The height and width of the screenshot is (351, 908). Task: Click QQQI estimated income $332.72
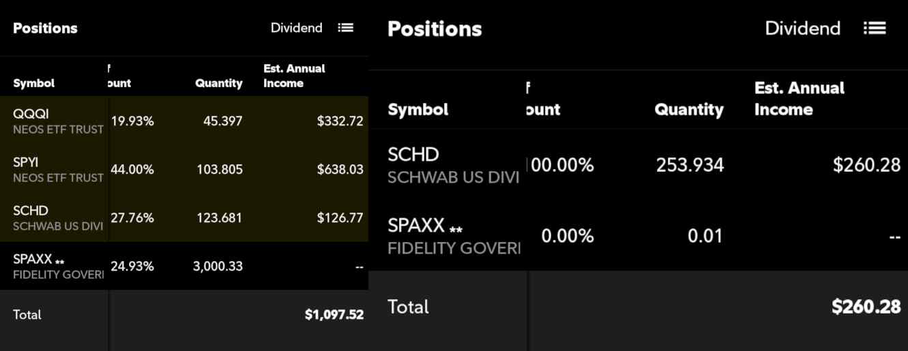point(340,121)
